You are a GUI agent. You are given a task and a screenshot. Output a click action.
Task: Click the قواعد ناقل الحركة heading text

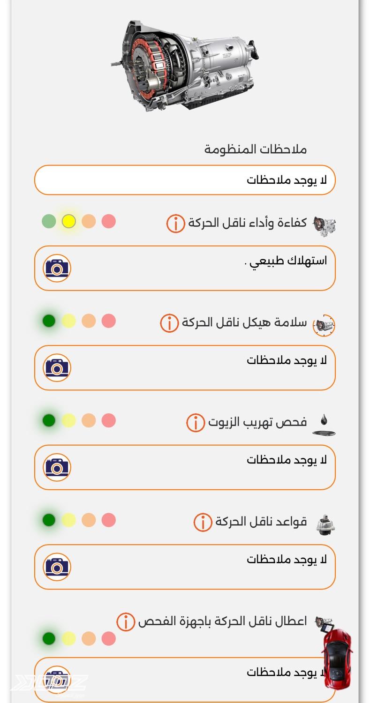click(261, 522)
